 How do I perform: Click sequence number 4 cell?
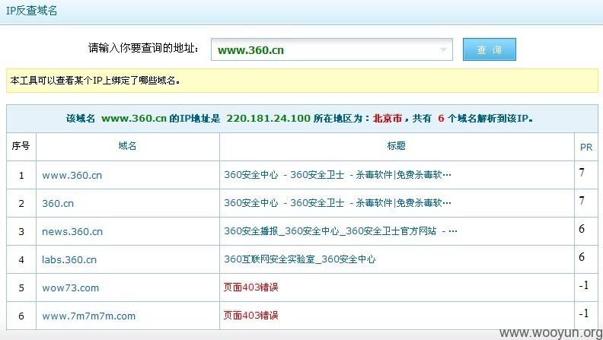point(21,259)
